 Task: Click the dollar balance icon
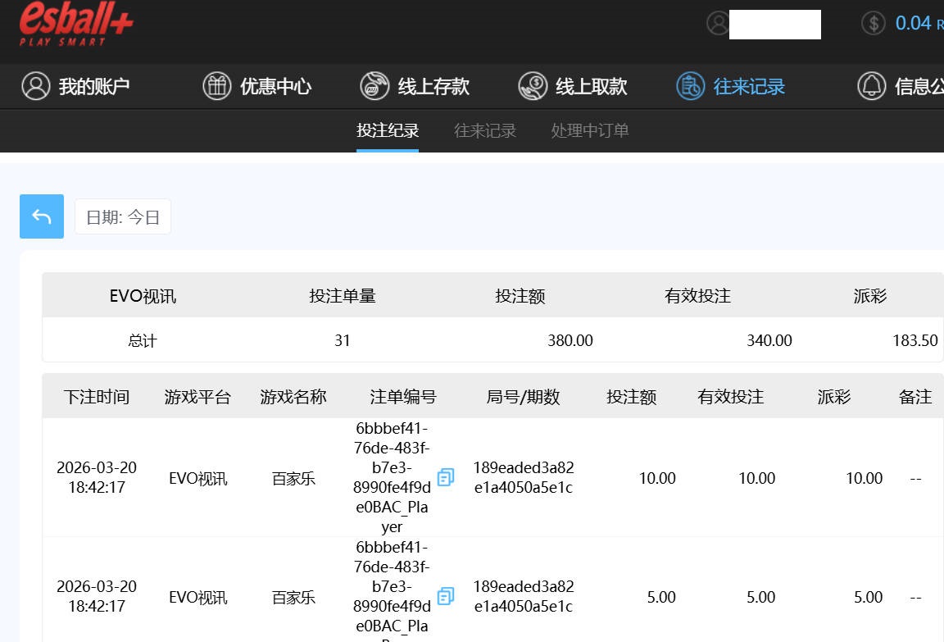pos(874,23)
